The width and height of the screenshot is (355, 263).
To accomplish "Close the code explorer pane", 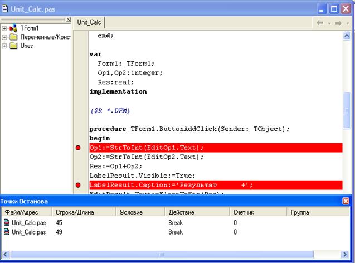I will coord(69,20).
